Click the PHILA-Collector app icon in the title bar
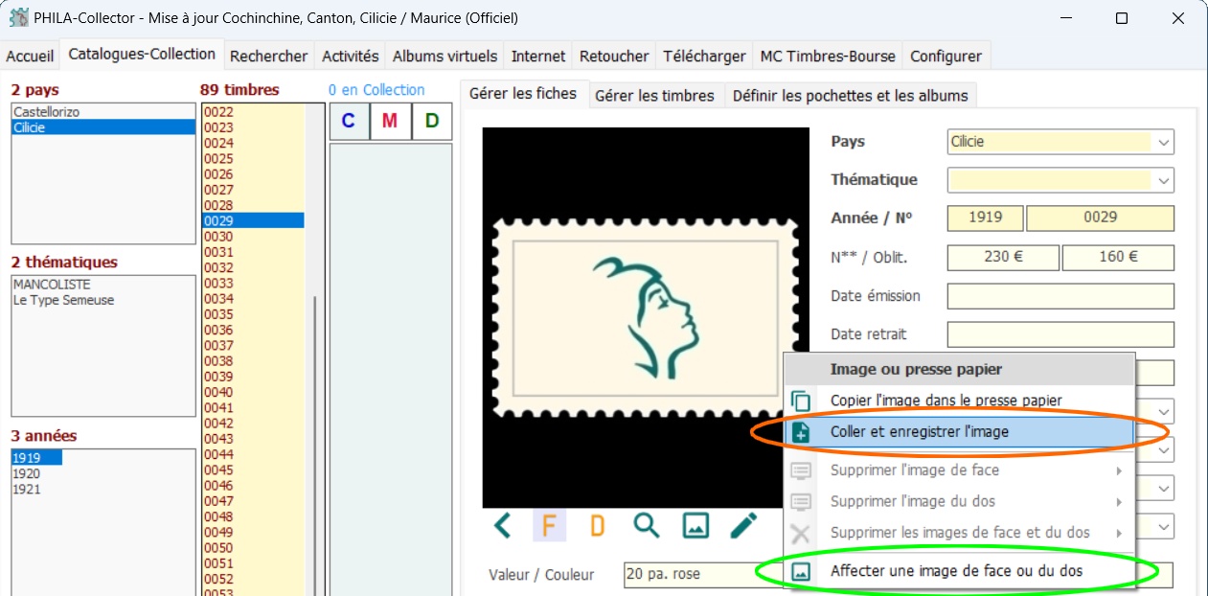Image resolution: width=1208 pixels, height=596 pixels. [18, 18]
